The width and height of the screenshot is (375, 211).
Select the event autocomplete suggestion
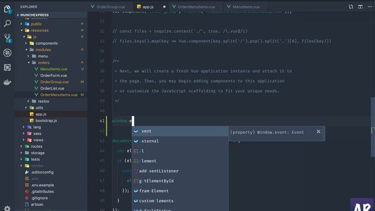click(180, 131)
